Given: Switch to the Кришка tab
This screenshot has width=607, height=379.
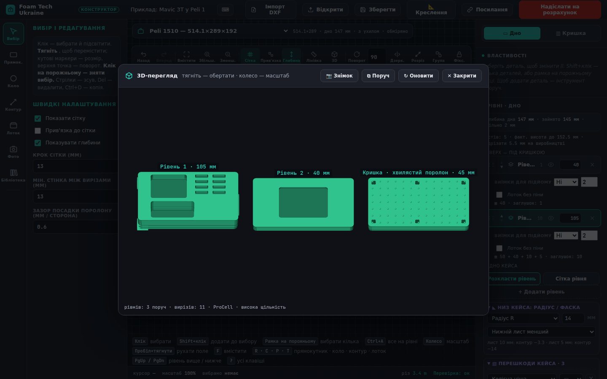Looking at the screenshot, I should 571,33.
